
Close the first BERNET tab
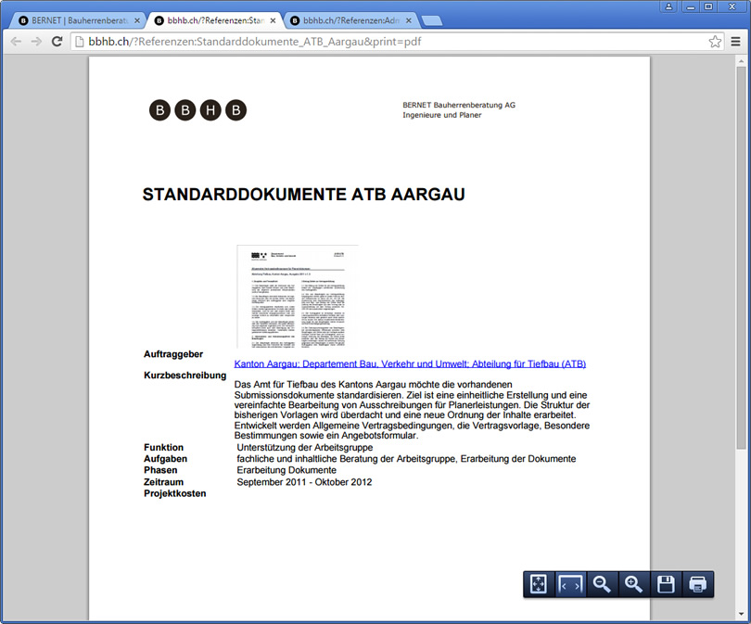[137, 19]
